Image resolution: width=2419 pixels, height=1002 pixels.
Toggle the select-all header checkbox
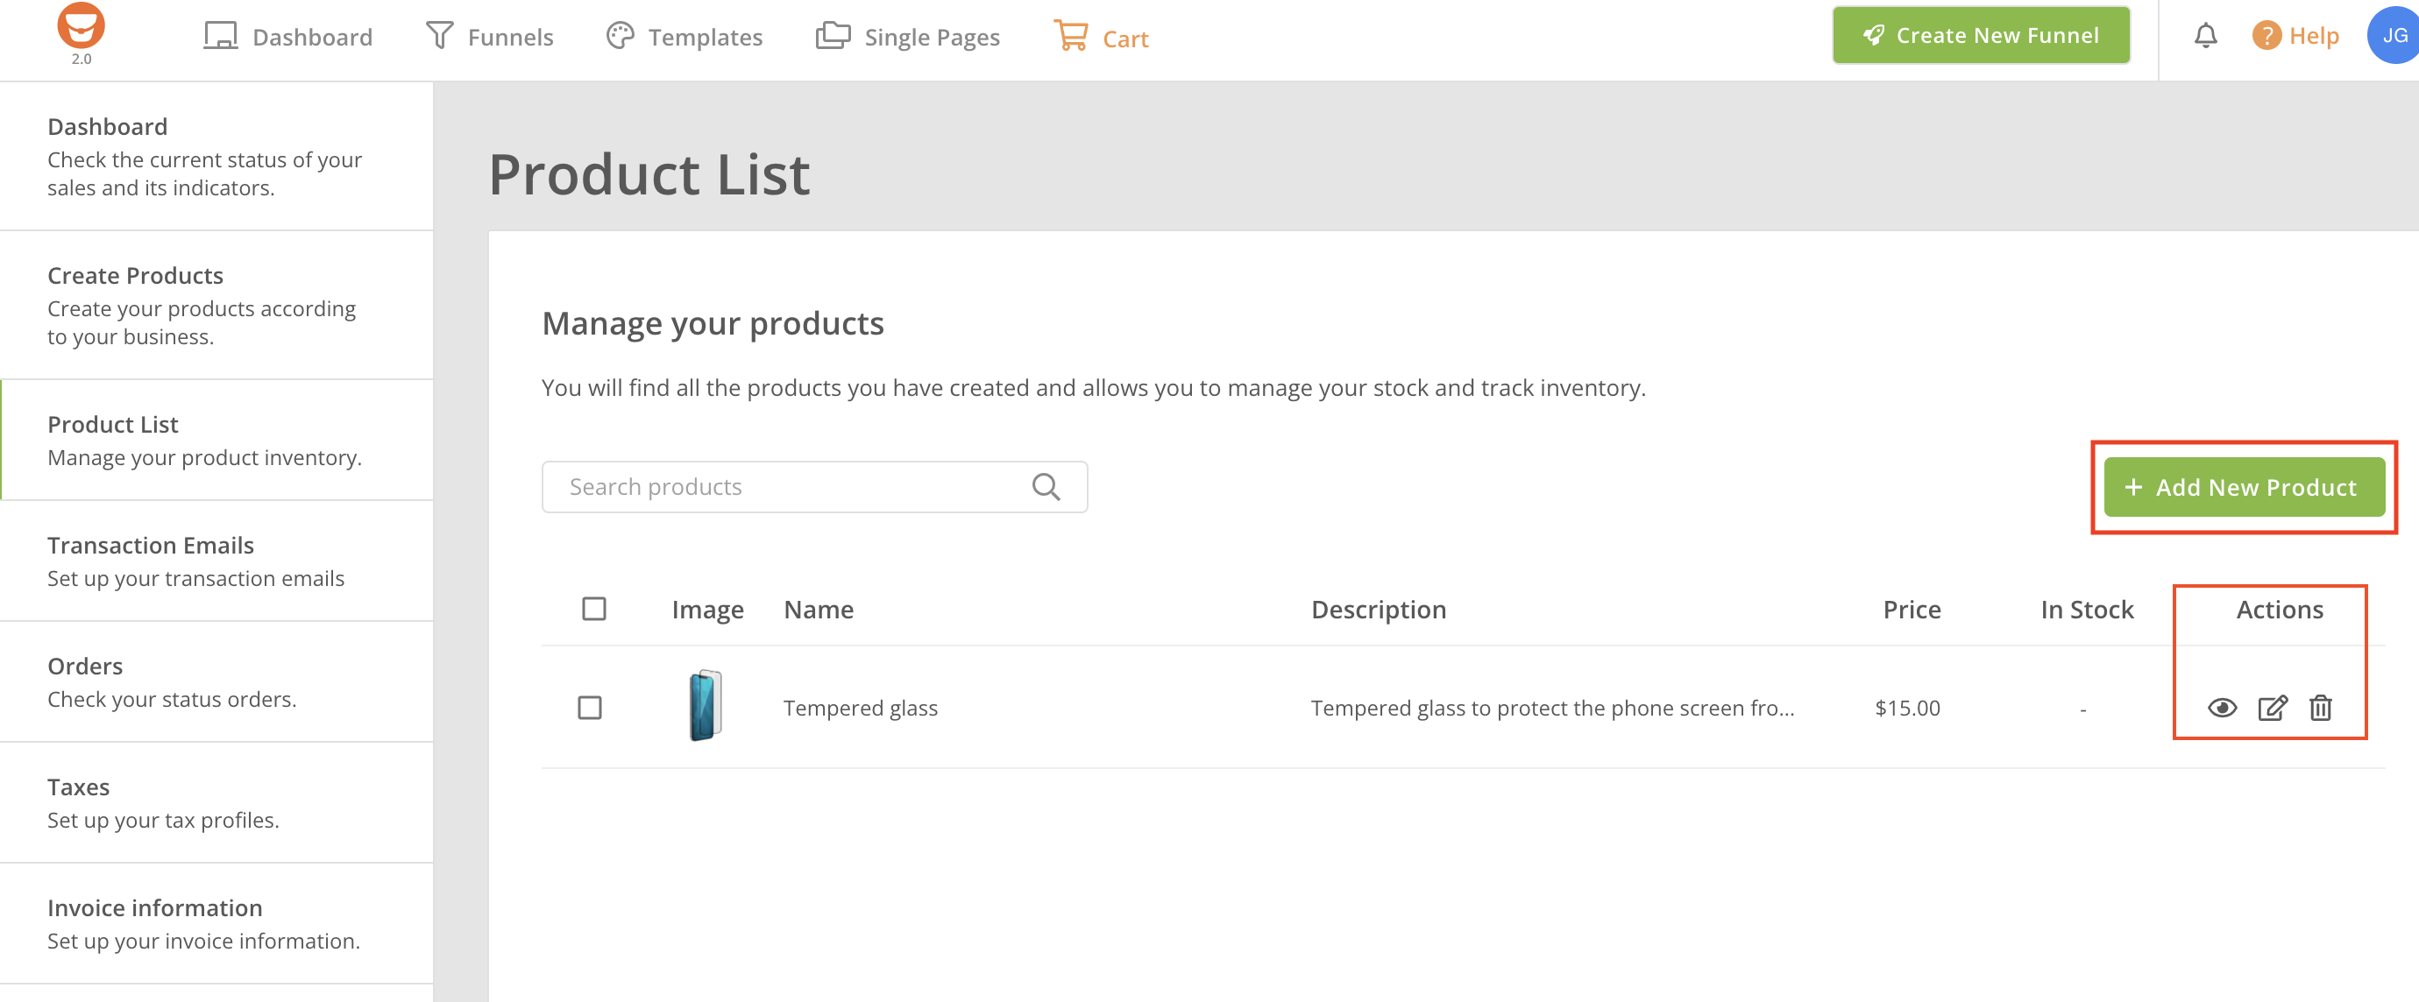tap(593, 609)
